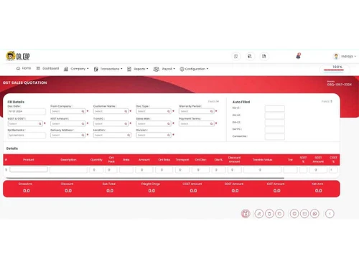Click the Delivery Address search icon

coord(83,135)
